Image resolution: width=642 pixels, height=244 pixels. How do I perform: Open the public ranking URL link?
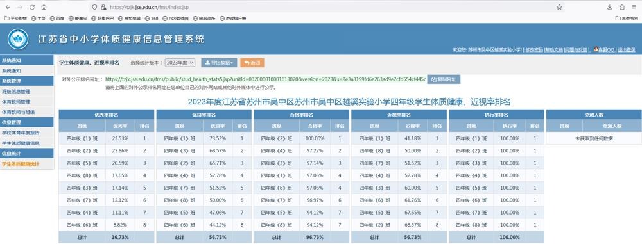tap(266, 79)
